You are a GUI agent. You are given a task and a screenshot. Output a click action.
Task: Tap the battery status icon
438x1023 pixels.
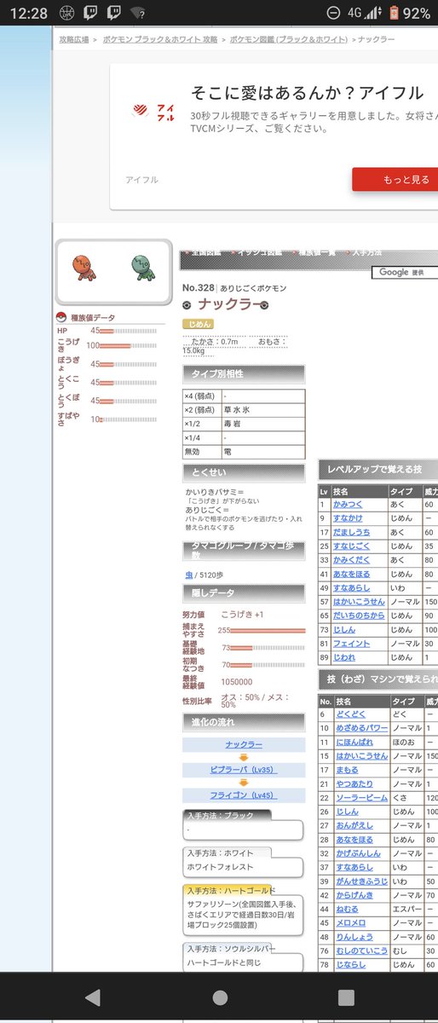(394, 13)
